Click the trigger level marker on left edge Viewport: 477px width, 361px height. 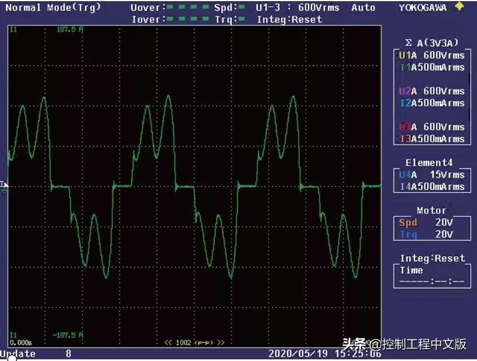tap(4, 187)
